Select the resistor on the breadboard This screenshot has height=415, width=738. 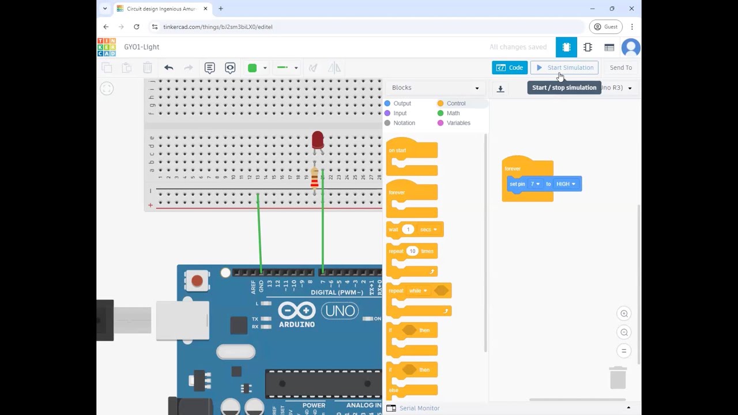pyautogui.click(x=314, y=178)
